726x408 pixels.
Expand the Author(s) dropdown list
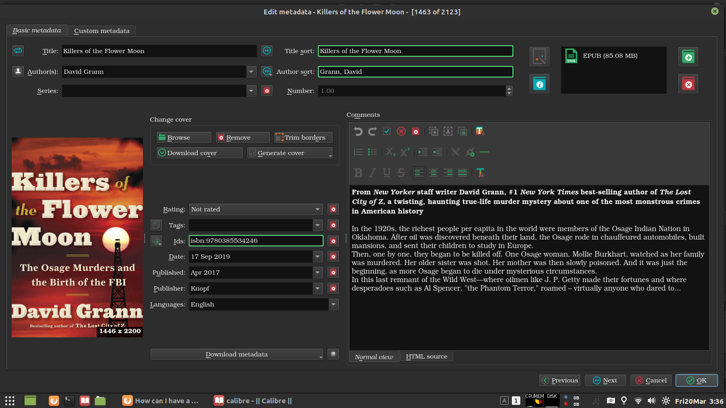251,72
